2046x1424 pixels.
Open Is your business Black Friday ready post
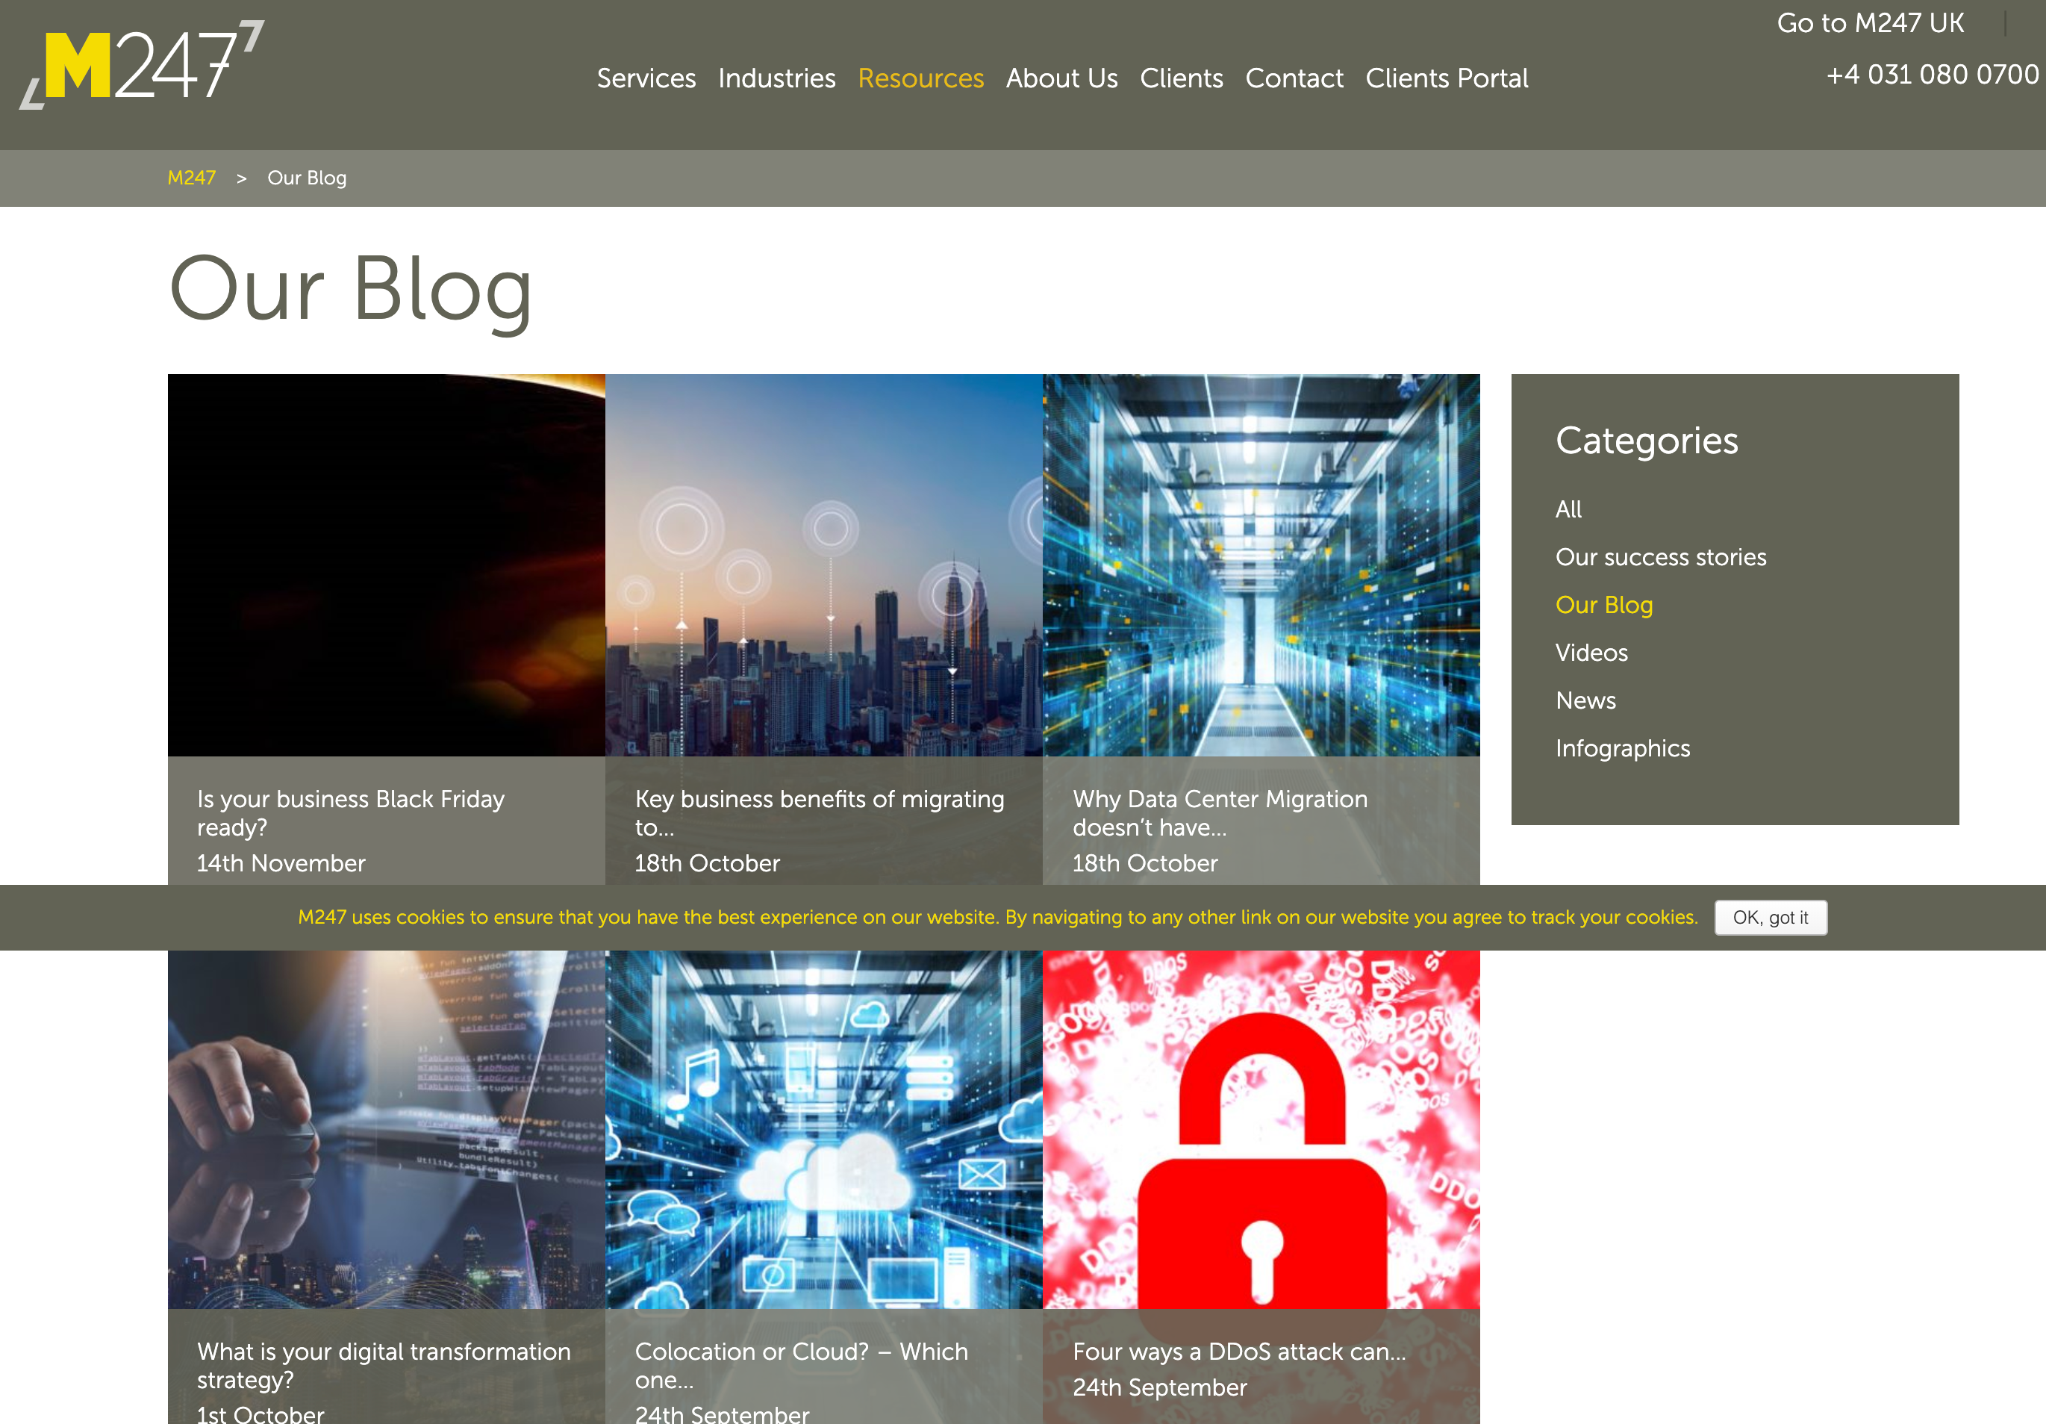point(350,812)
